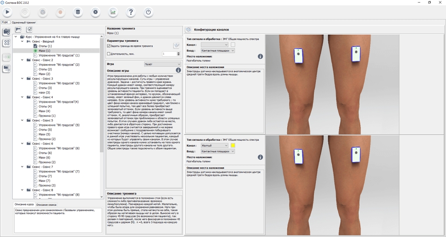Toggle the Стопы (1) checkbox in the tree
Viewport: 446px width, 237px height.
35,46
